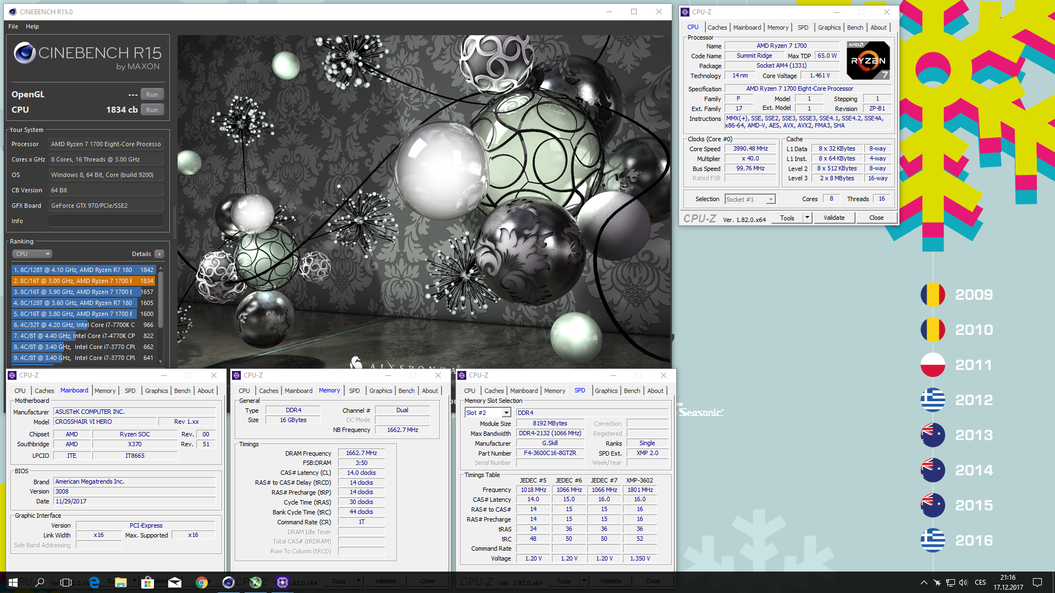Screen dimensions: 1055x593
Task: Open network status tray icon
Action: click(950, 583)
